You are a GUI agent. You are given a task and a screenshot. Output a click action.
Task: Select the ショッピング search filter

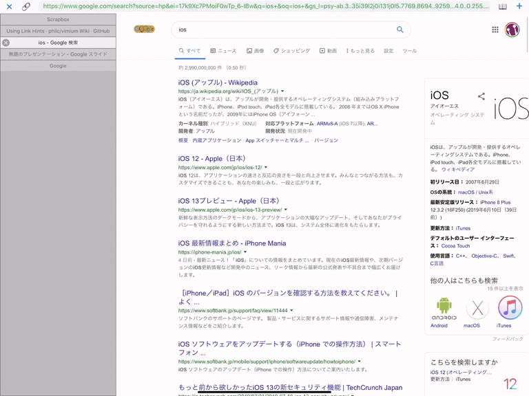(x=291, y=51)
